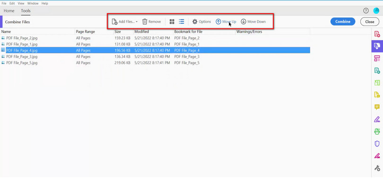Open the user account profile icon
This screenshot has width=383, height=191.
376,11
